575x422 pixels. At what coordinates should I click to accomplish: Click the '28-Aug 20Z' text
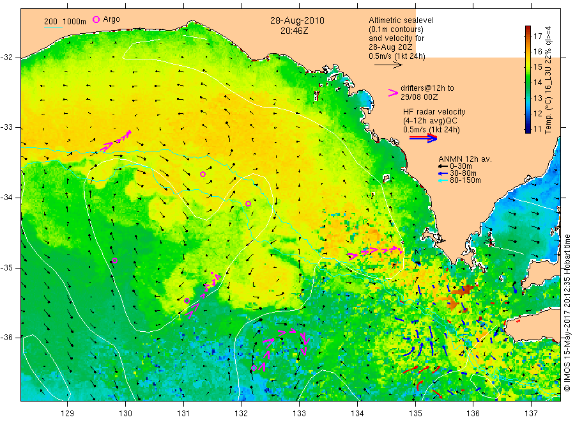(x=390, y=47)
